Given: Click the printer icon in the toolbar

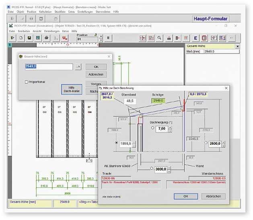Looking at the screenshot, I should [x=47, y=38].
